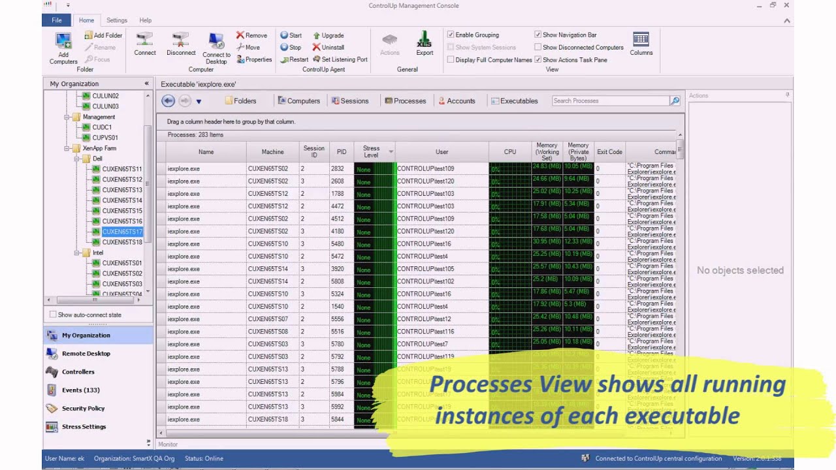The width and height of the screenshot is (836, 470).
Task: Collapse the Dell folder
Action: click(x=77, y=159)
